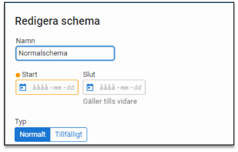This screenshot has width=238, height=152.
Task: Select the Normalt schedule type
Action: coord(33,134)
